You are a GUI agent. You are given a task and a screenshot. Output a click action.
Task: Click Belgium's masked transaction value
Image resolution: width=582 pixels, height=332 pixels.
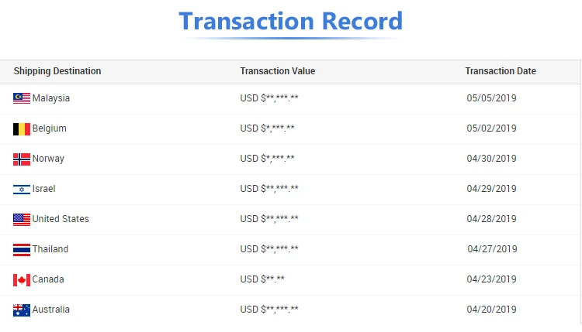pyautogui.click(x=267, y=128)
